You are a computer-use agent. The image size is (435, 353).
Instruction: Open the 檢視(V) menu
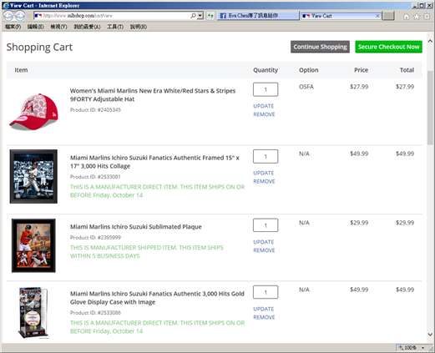tap(58, 27)
